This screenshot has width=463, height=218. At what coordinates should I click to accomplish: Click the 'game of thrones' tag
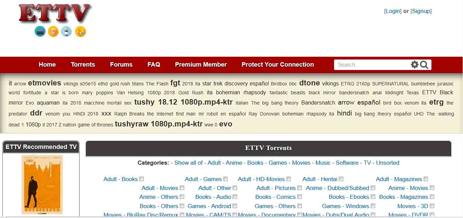coord(95,125)
